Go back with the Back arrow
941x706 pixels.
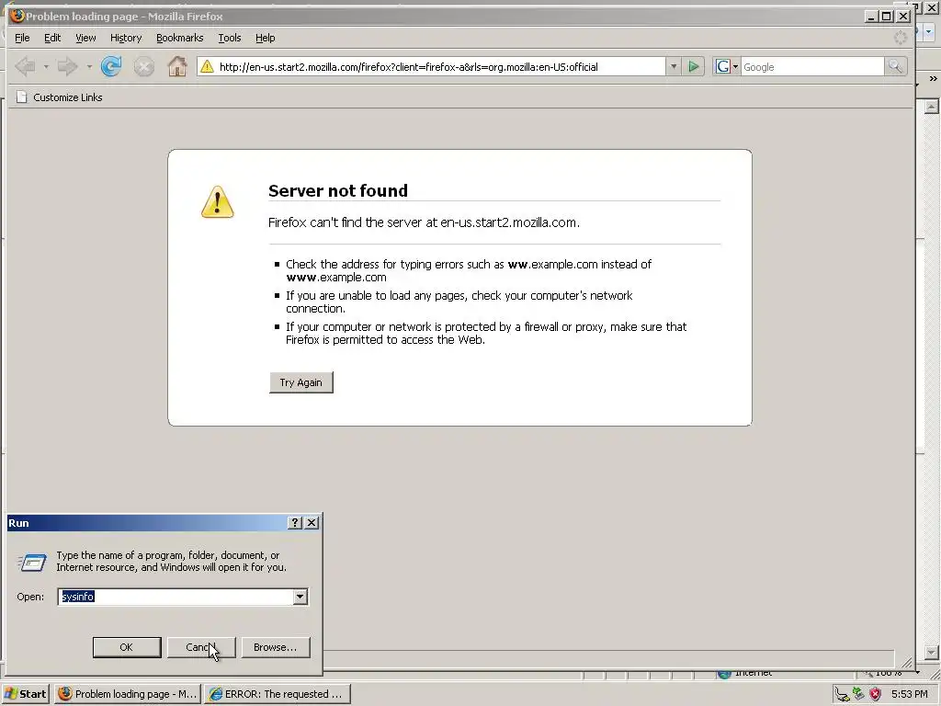pos(25,66)
